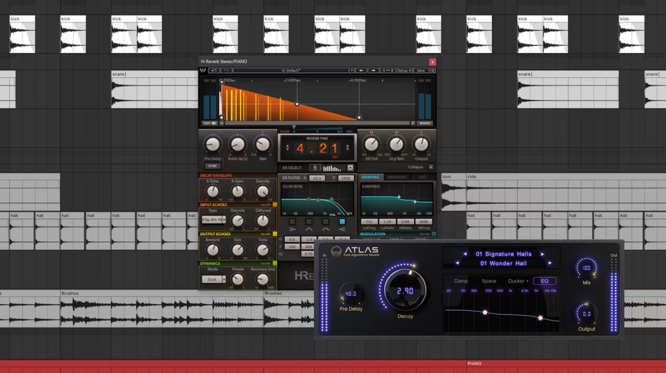Load the next preset with right arrow
Screen dimensions: 666x373
[x=373, y=70]
